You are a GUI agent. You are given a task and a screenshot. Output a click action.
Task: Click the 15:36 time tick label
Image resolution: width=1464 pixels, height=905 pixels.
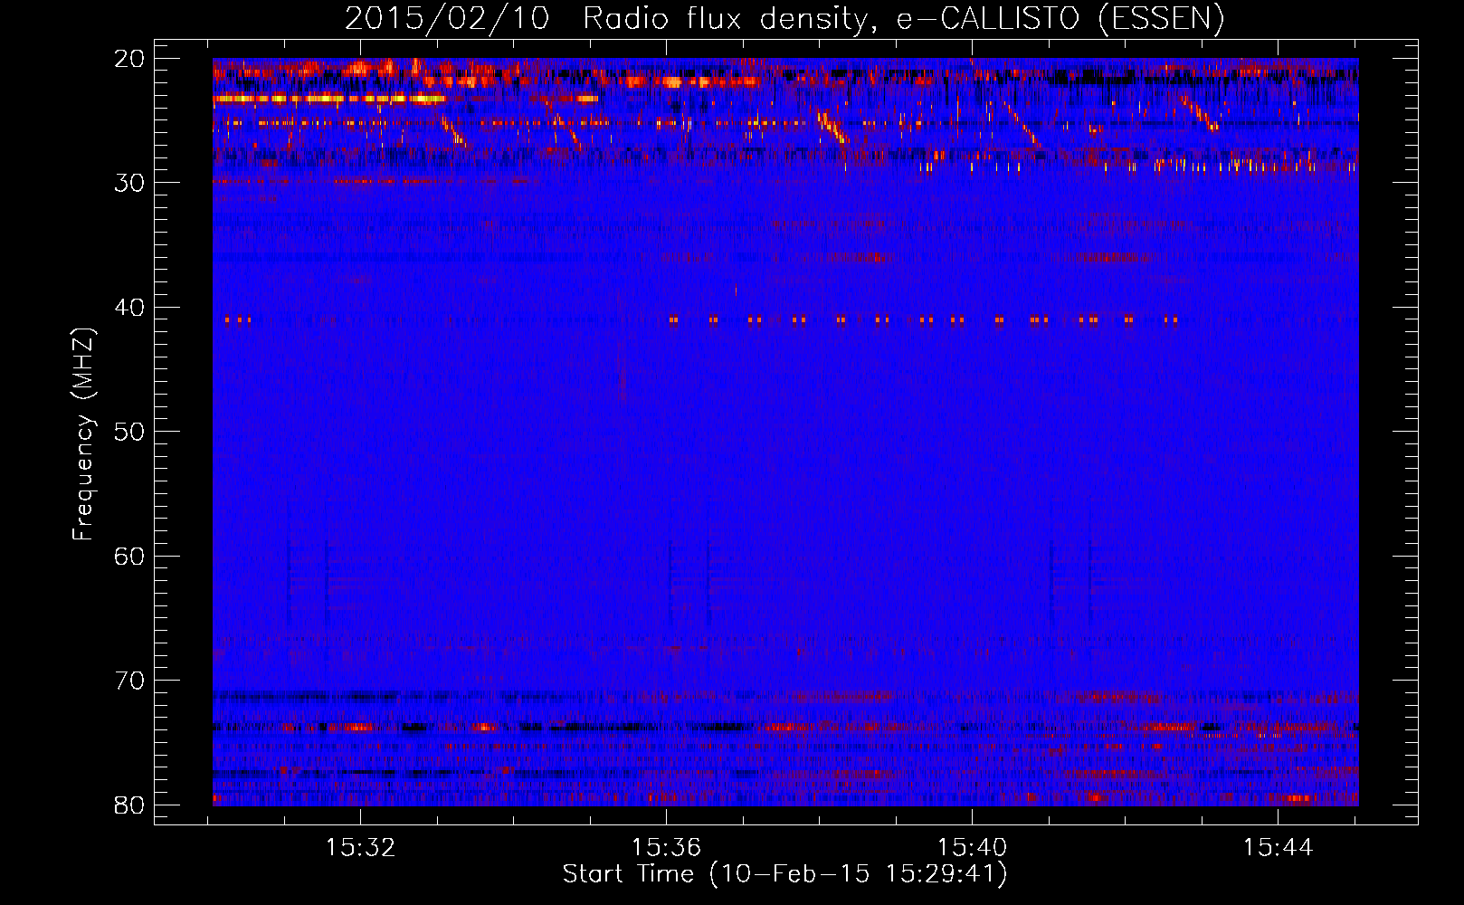666,848
